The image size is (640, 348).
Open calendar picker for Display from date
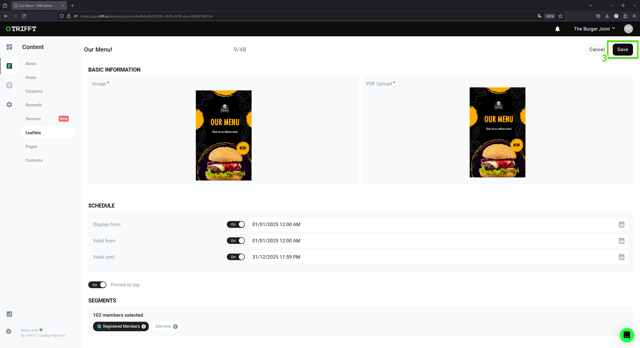621,225
